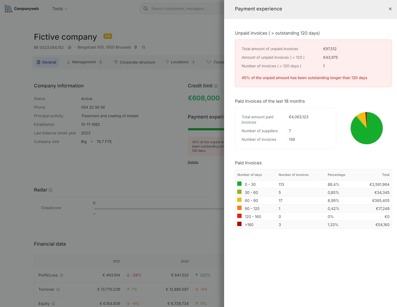
Task: Click the Credit limit info icon
Action: [216, 86]
